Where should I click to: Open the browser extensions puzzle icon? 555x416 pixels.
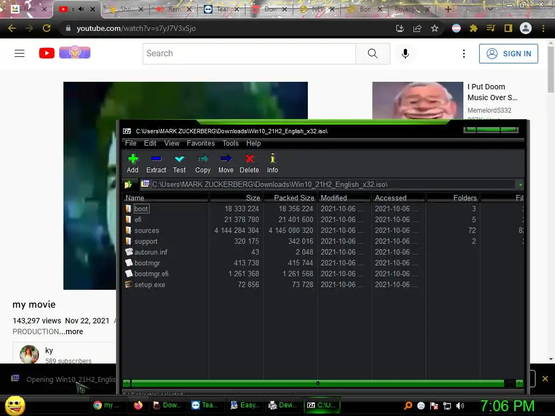(474, 28)
